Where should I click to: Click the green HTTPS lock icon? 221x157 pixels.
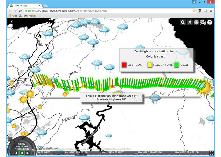(x=26, y=11)
